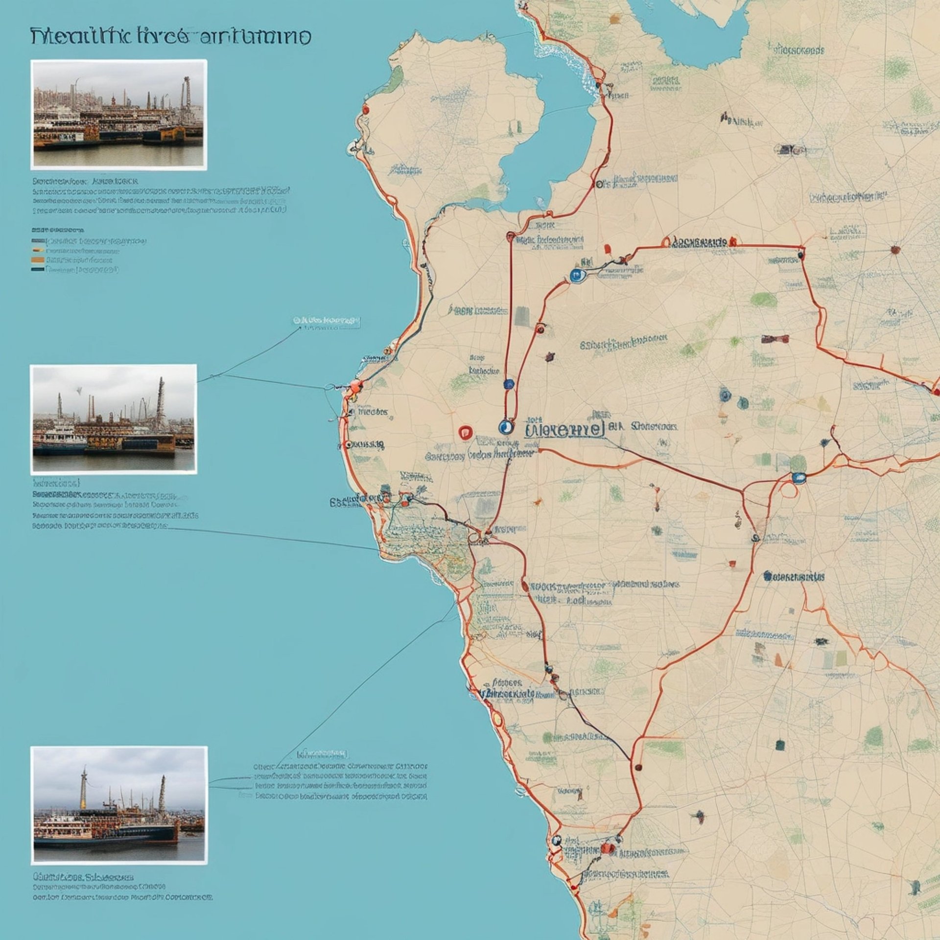Select the red rectangular marker on the eastern inland area

coord(775,339)
